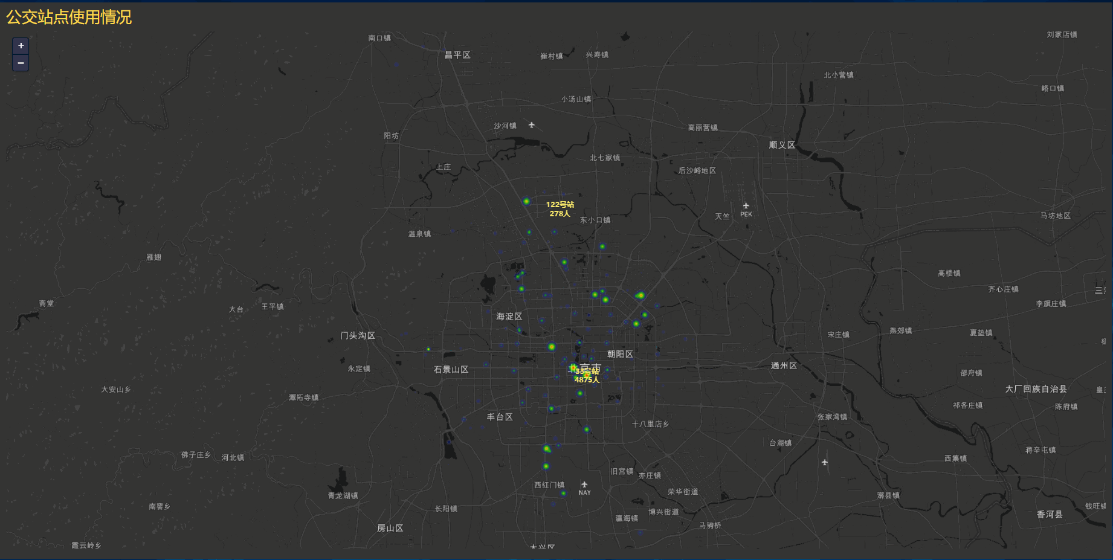Click the PEK airport icon

[x=746, y=206]
